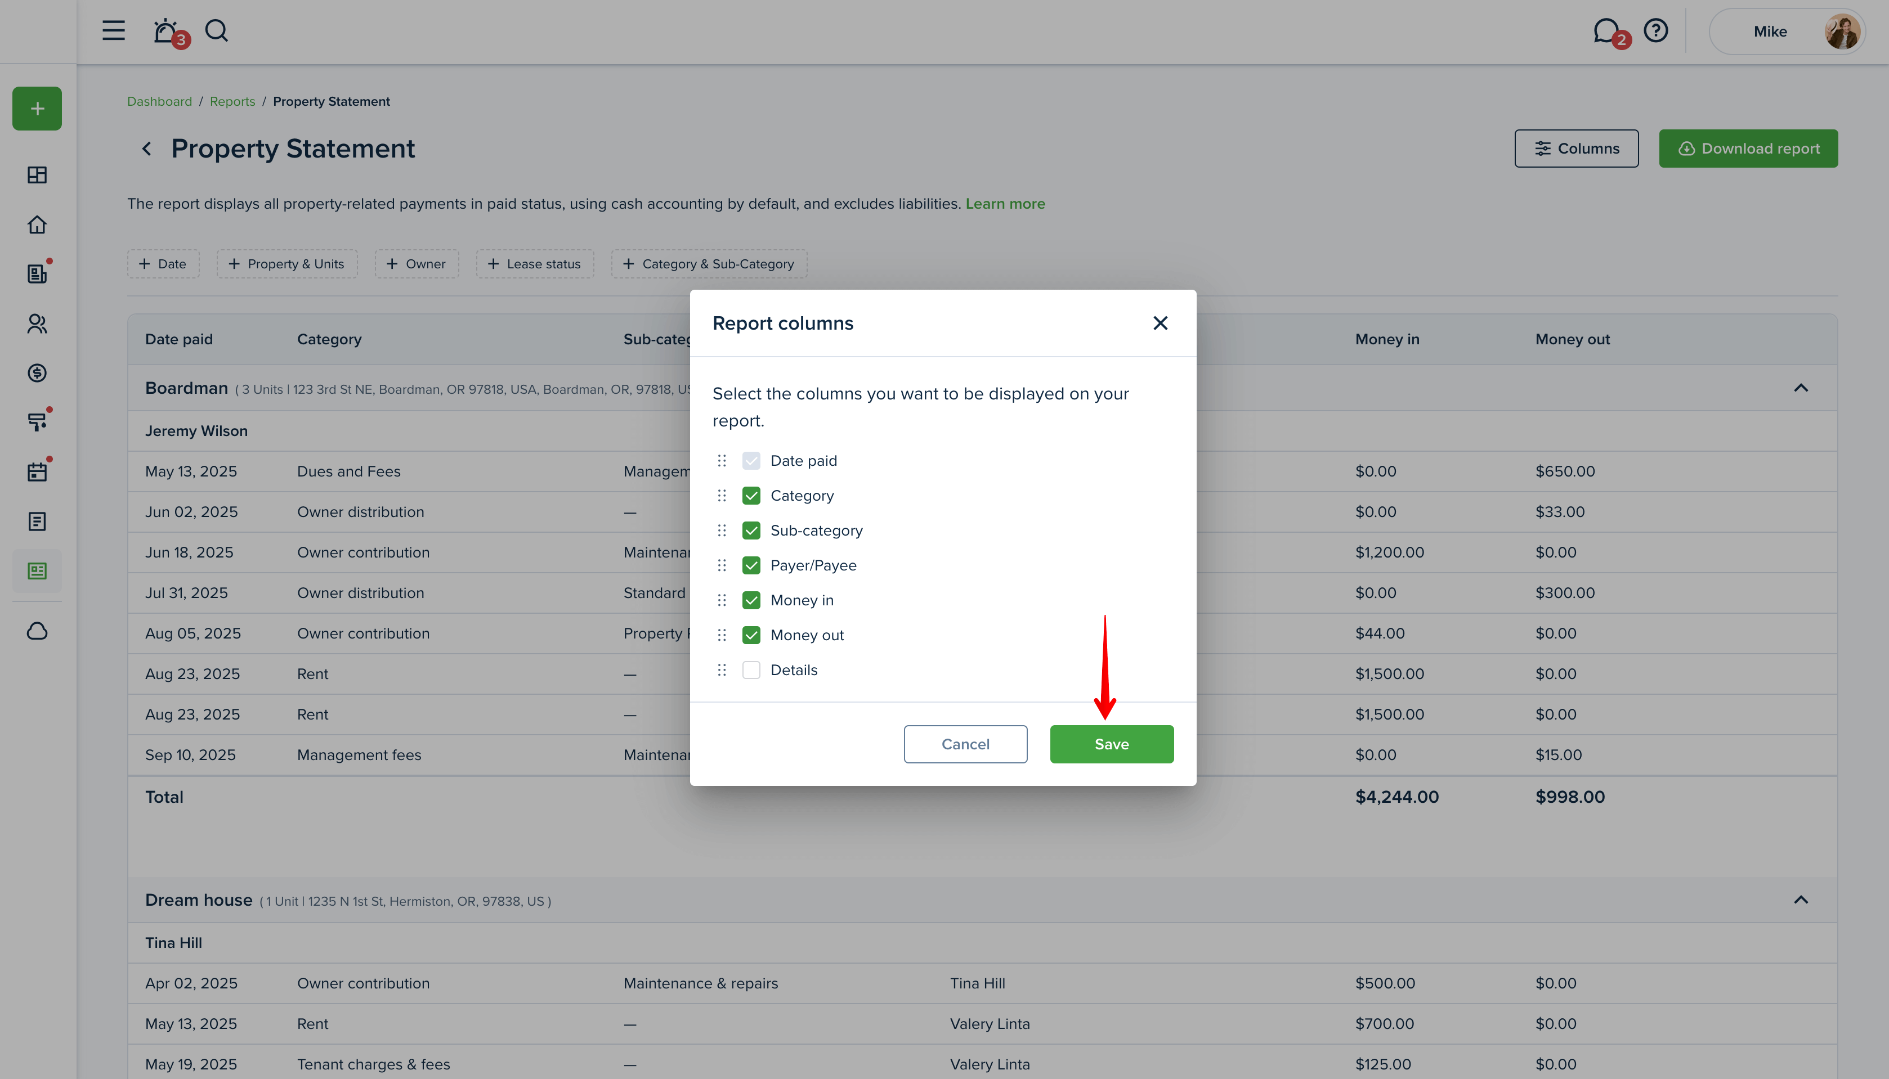Open the help question mark icon

(1655, 30)
